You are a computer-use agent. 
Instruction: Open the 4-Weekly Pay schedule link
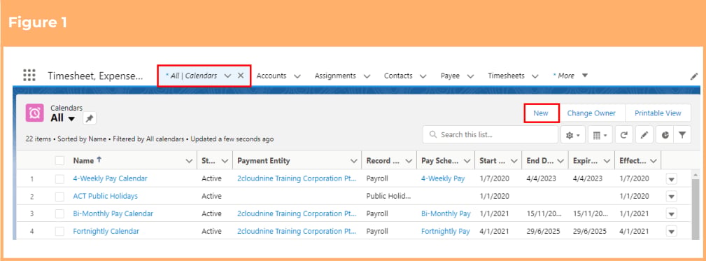(x=443, y=178)
